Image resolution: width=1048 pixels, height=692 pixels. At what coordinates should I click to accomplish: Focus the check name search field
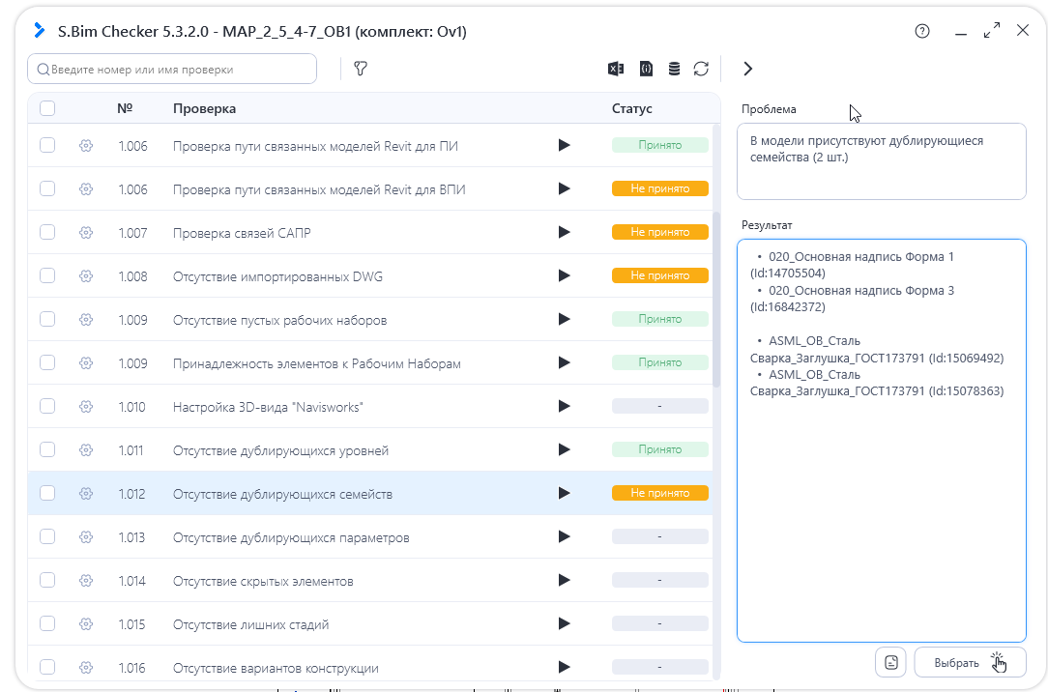(x=172, y=69)
